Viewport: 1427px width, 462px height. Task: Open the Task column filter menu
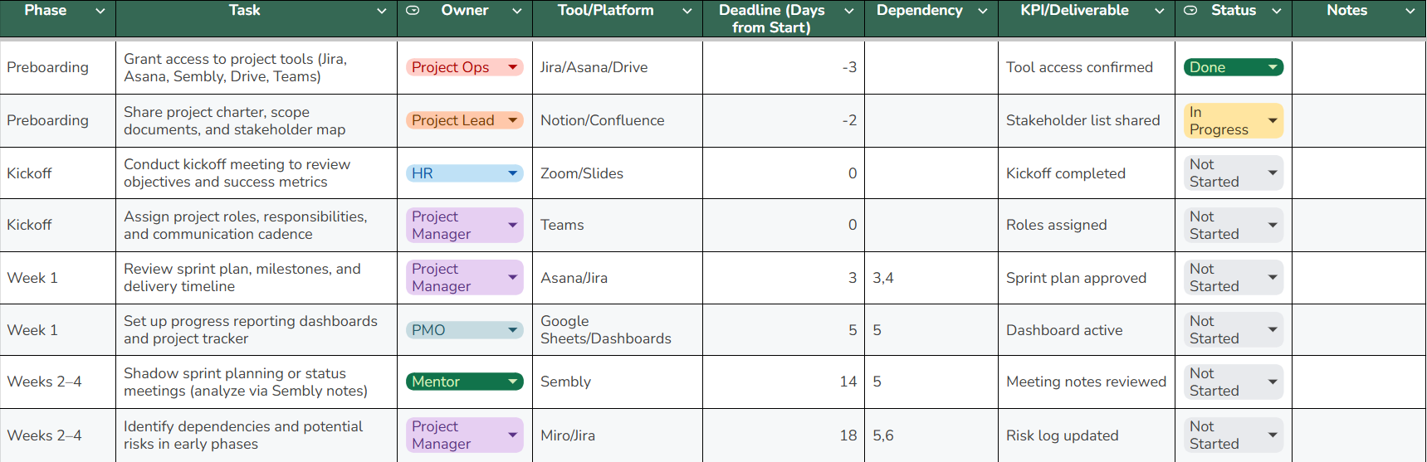pos(382,11)
